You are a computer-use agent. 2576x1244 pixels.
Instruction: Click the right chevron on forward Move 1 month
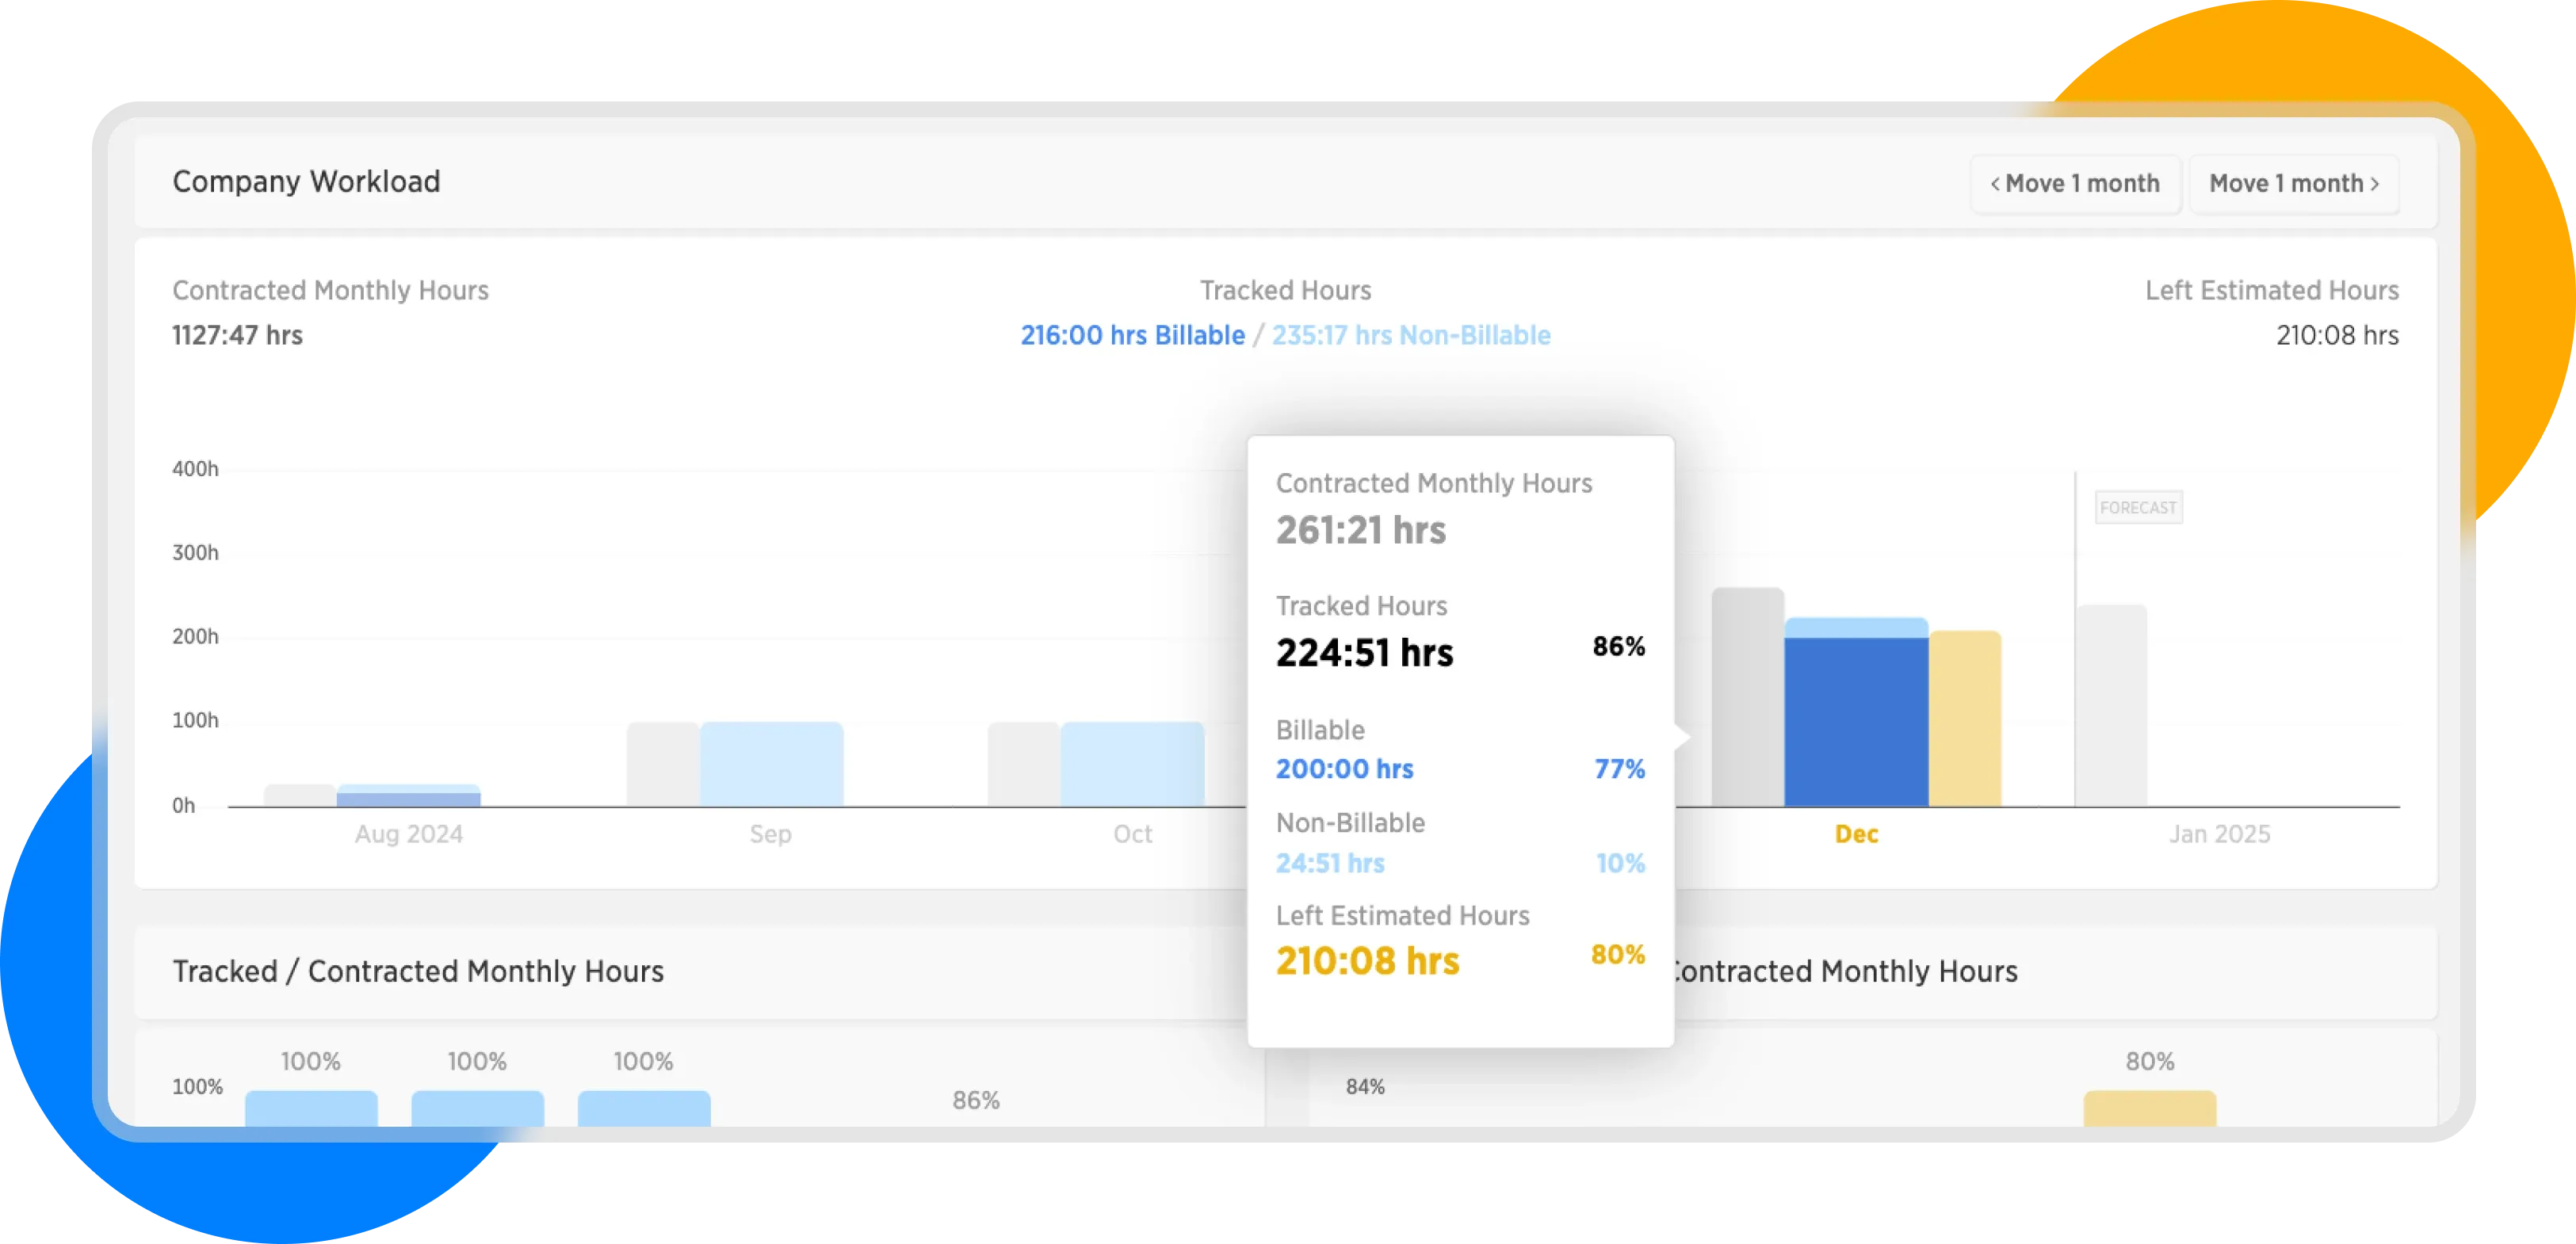click(2374, 184)
